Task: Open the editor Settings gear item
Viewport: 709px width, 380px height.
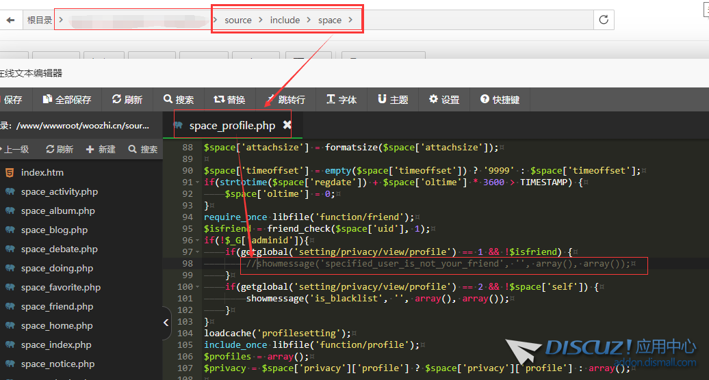Action: [444, 100]
